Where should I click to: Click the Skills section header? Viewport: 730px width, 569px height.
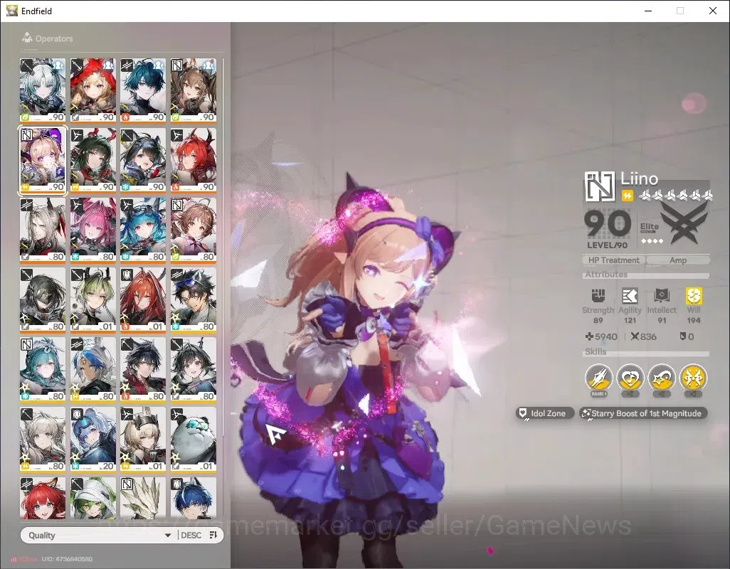coord(596,352)
